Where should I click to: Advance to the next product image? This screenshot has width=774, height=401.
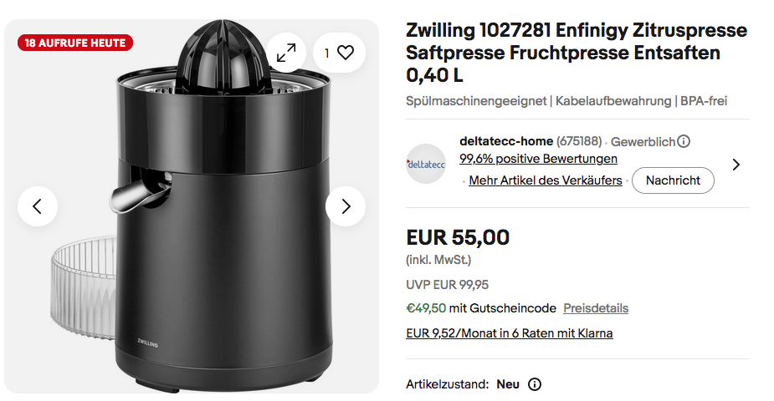(346, 206)
